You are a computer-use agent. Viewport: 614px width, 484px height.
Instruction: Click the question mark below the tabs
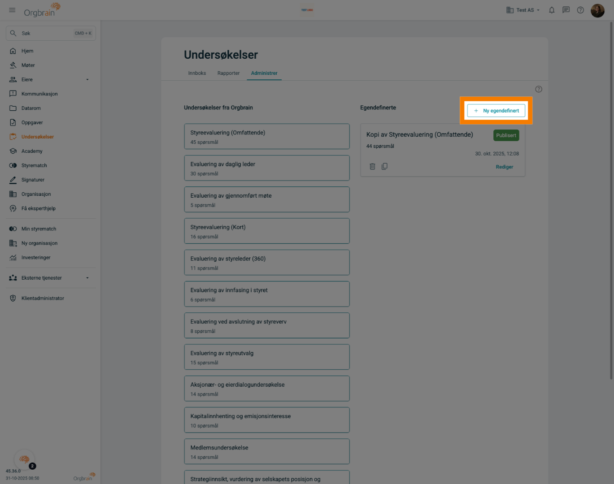coord(539,89)
